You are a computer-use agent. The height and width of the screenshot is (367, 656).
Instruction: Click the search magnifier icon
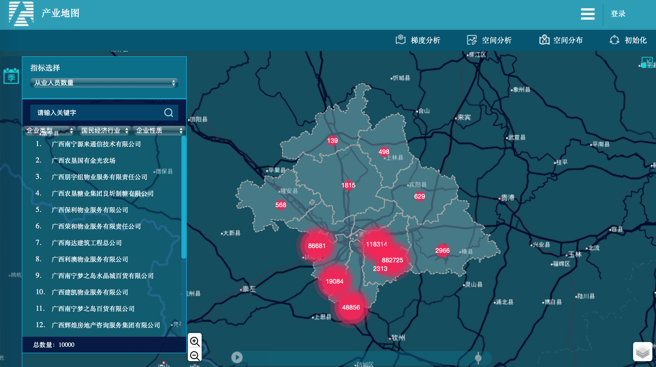[169, 113]
